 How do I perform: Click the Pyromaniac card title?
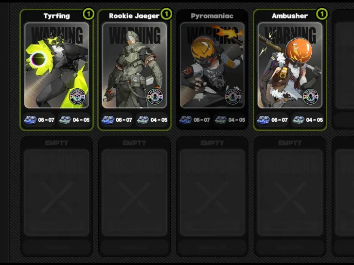point(212,16)
